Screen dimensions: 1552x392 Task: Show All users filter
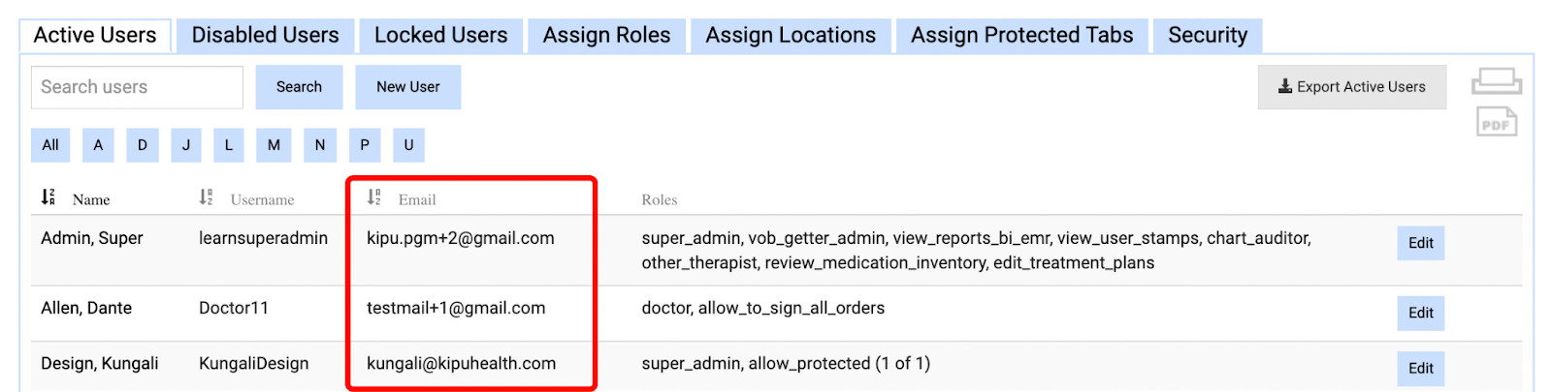pyautogui.click(x=50, y=145)
